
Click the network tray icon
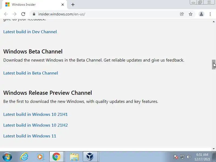click(x=182, y=157)
